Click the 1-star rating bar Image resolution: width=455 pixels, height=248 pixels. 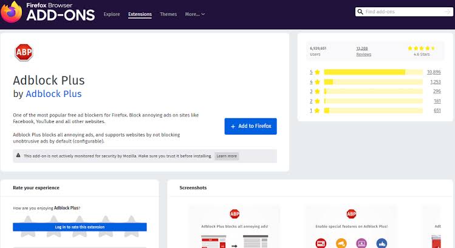coord(373,110)
